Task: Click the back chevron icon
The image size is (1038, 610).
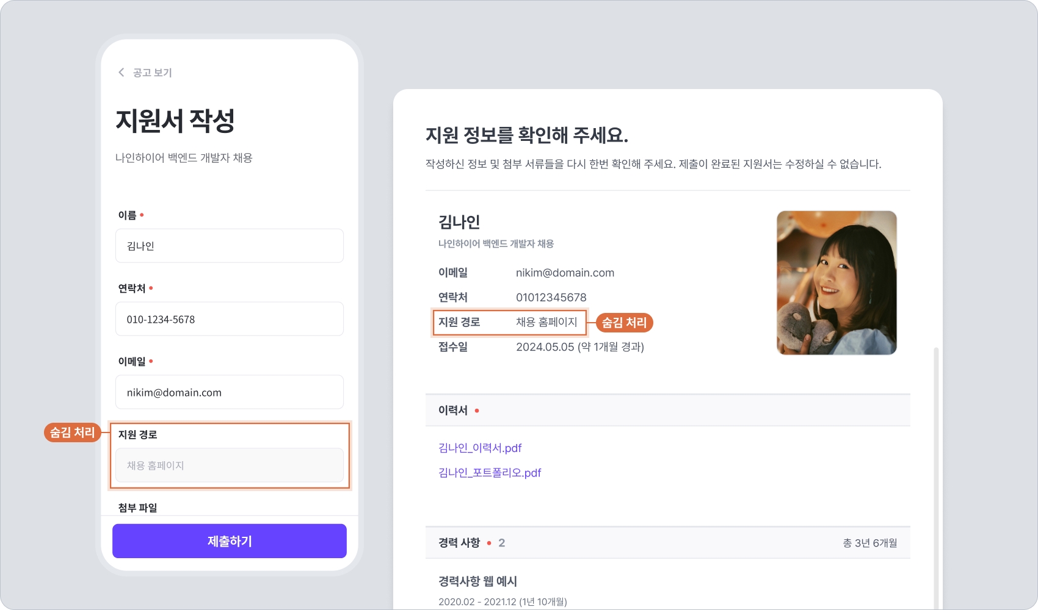Action: click(121, 73)
